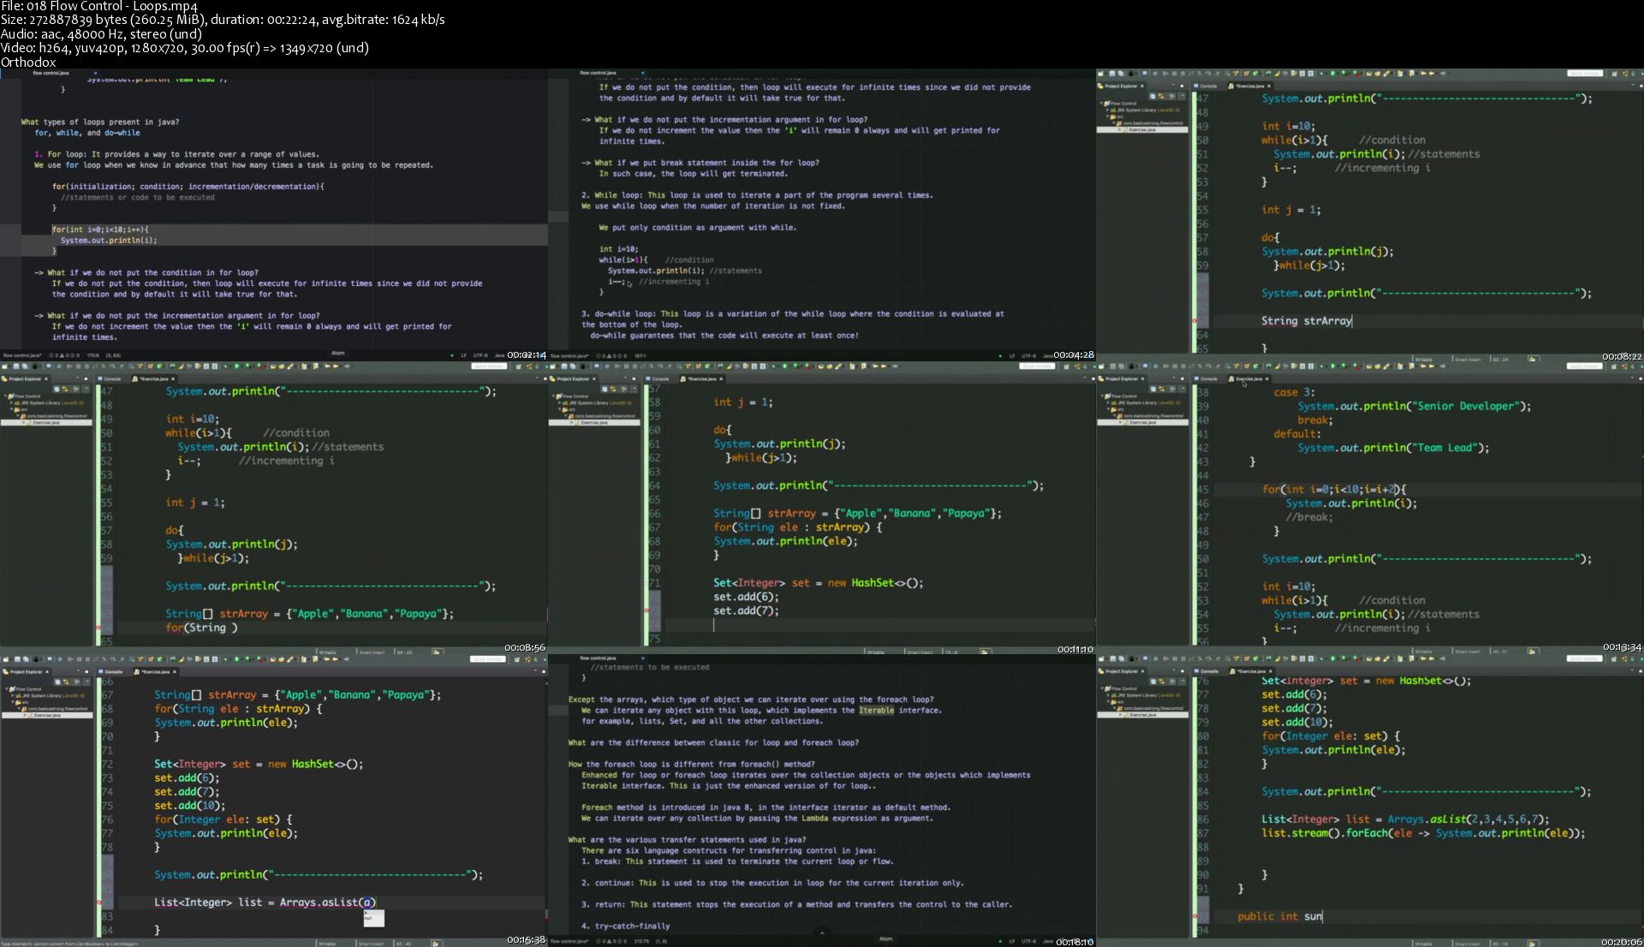The width and height of the screenshot is (1644, 947).
Task: Click the green Run button in the 00:08:22 frame
Action: [x=1331, y=74]
